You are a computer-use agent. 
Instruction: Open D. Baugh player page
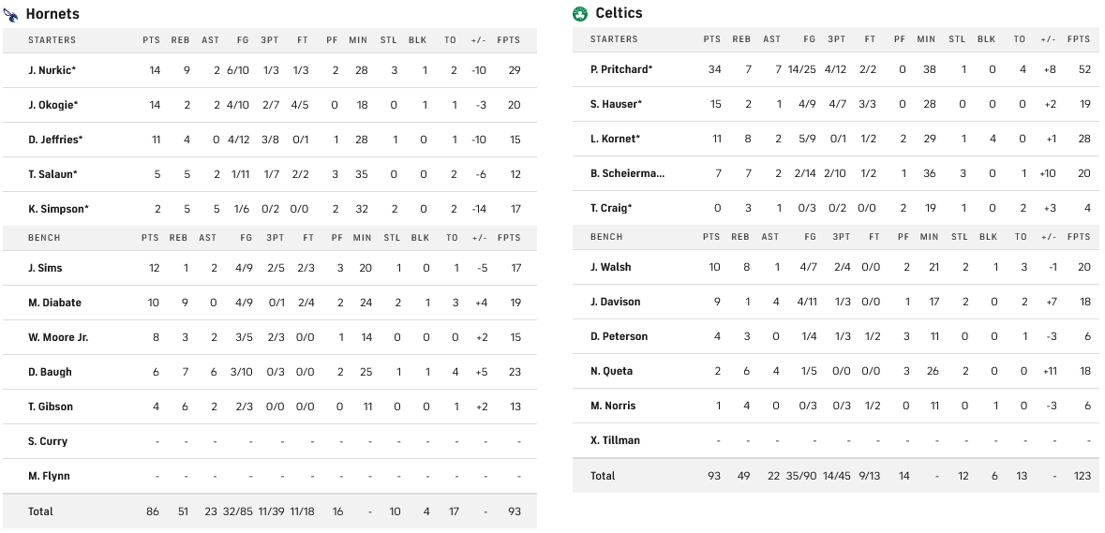pyautogui.click(x=50, y=372)
